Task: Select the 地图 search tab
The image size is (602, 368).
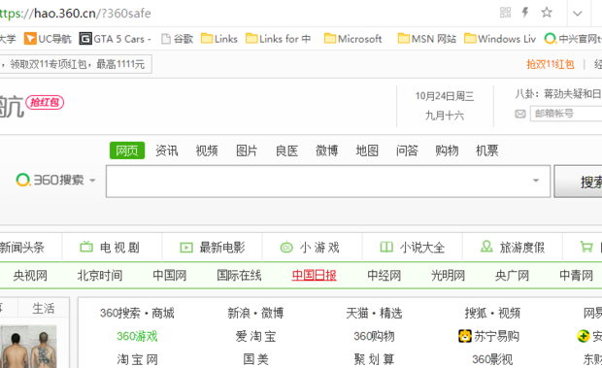Action: [367, 151]
